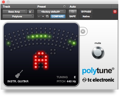Open the factory default preset list
This screenshot has height=97, width=119.
tap(51, 12)
